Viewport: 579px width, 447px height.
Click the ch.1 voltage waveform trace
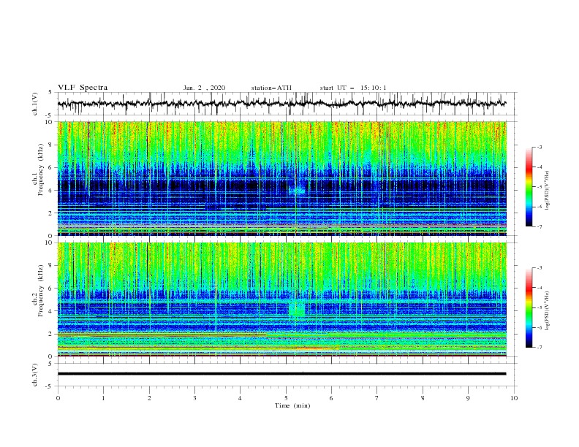(x=281, y=104)
